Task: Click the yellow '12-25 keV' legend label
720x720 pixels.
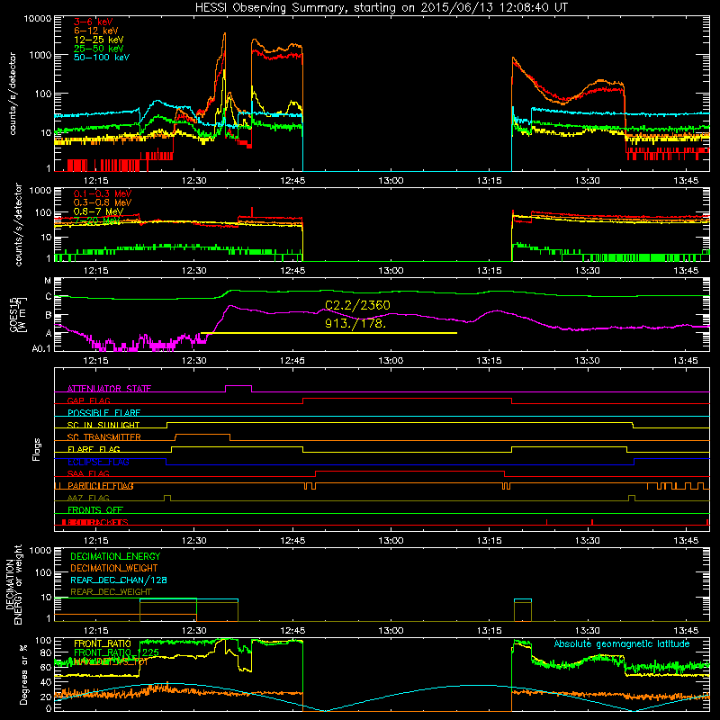Action: tap(99, 40)
